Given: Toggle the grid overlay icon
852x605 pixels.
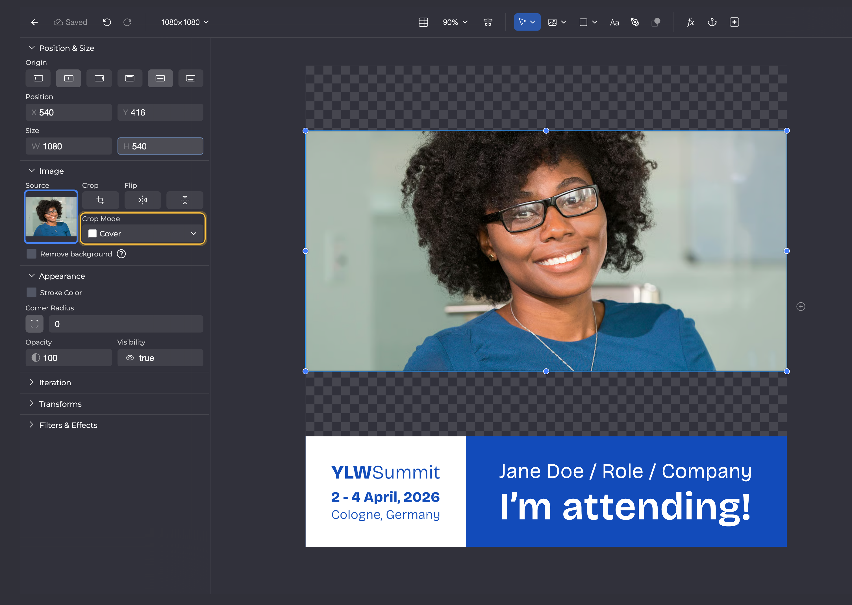Looking at the screenshot, I should click(423, 22).
